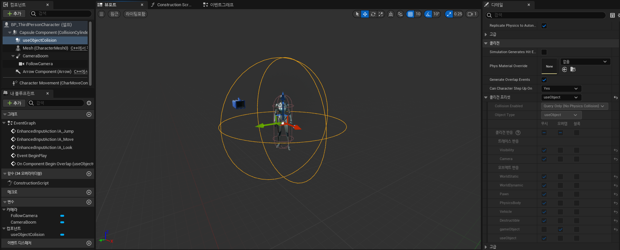Open collision response help question icon
Viewport: 620px width, 250px height.
click(518, 133)
